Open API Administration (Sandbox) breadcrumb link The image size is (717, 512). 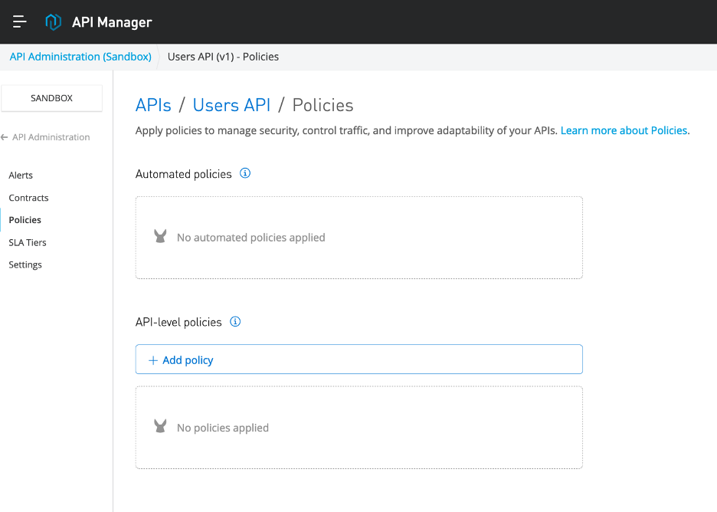click(80, 57)
